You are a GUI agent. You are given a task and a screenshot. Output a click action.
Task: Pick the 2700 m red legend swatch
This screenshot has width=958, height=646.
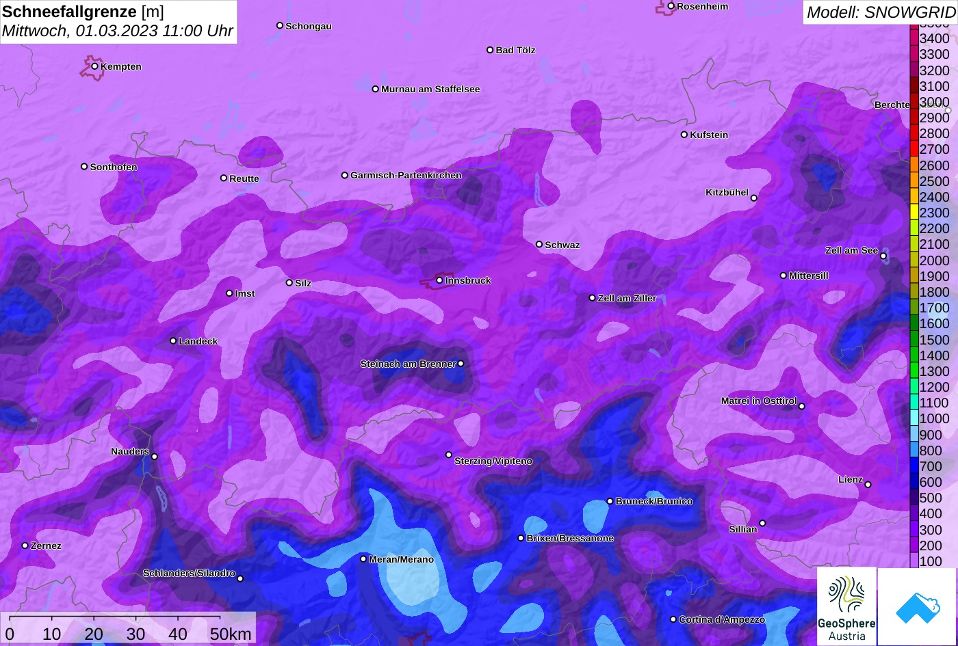tap(914, 149)
